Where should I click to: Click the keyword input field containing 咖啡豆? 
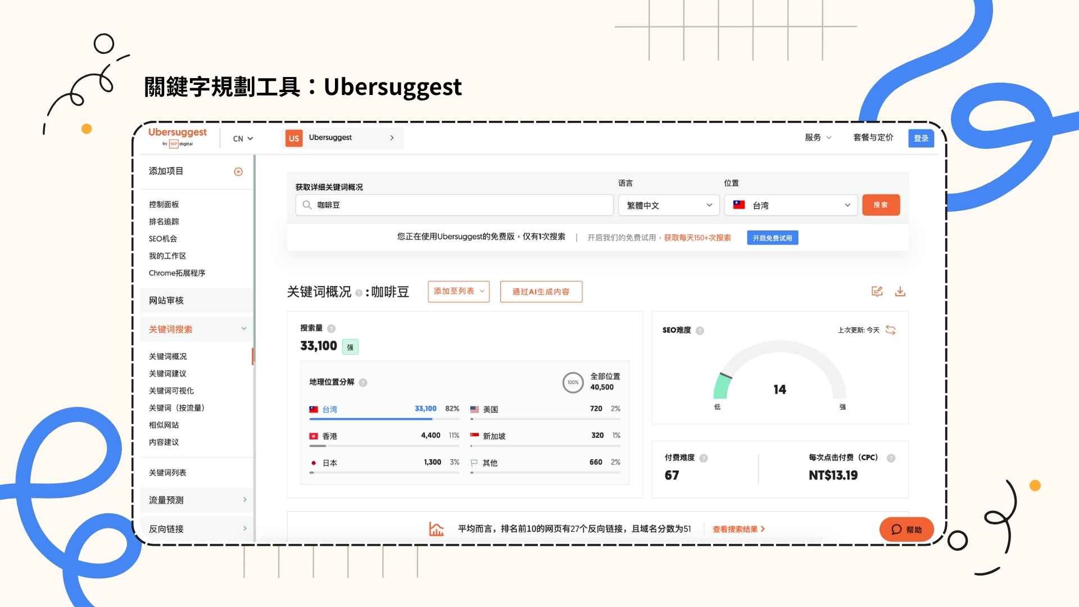(x=455, y=205)
